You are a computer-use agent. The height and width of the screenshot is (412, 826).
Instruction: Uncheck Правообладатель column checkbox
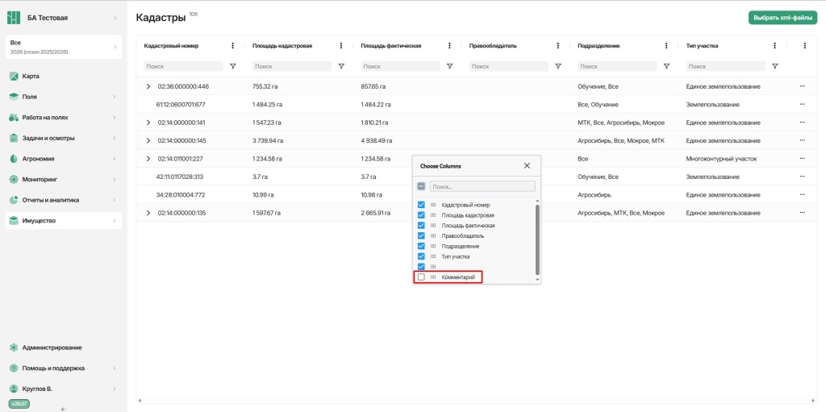(x=421, y=235)
